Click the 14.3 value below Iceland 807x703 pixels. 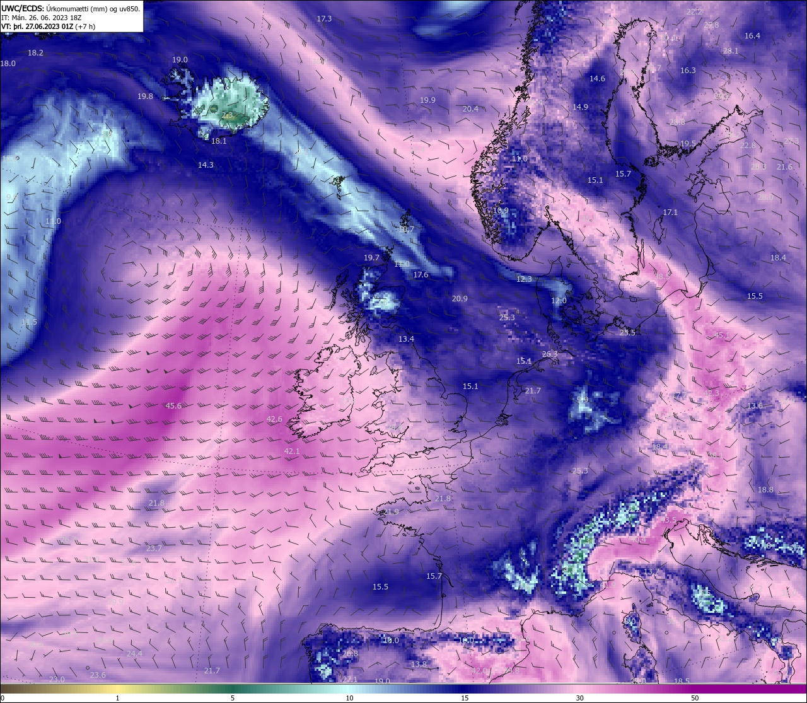[206, 165]
